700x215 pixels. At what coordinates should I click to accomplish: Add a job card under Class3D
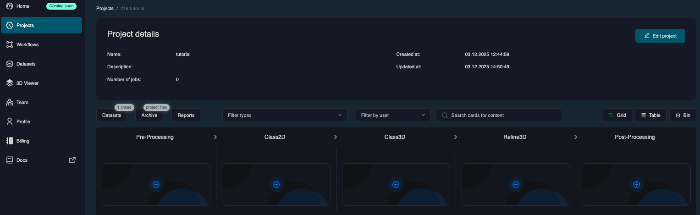[x=396, y=184]
